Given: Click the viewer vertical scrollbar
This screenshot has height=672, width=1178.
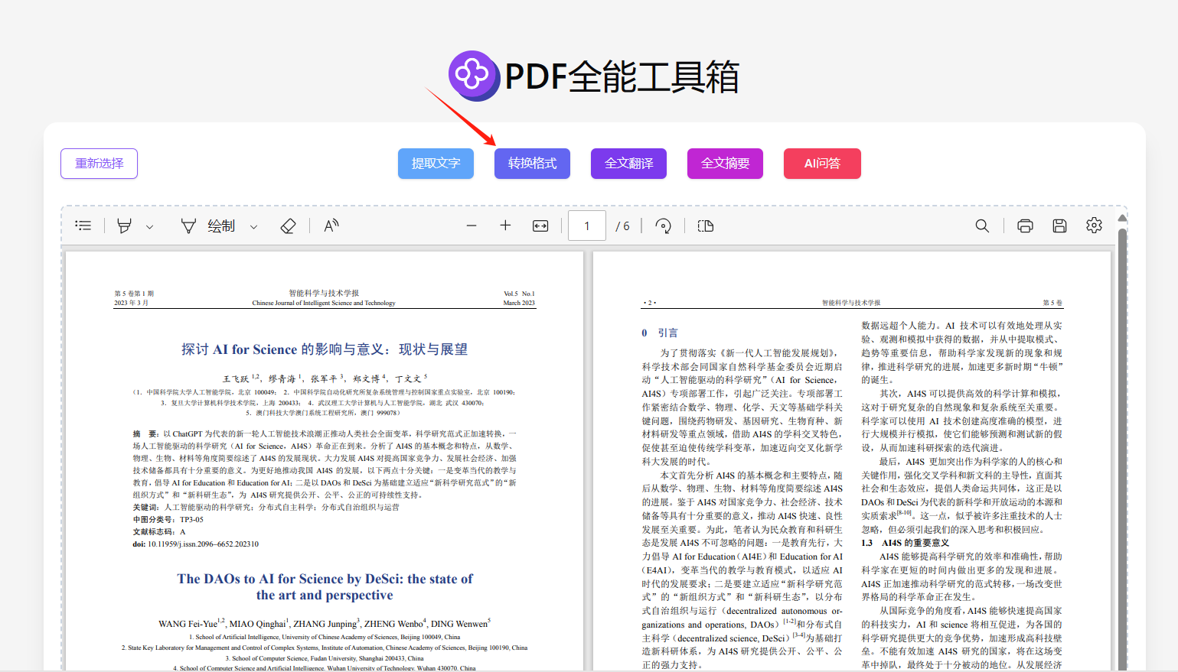Looking at the screenshot, I should coord(1122,451).
